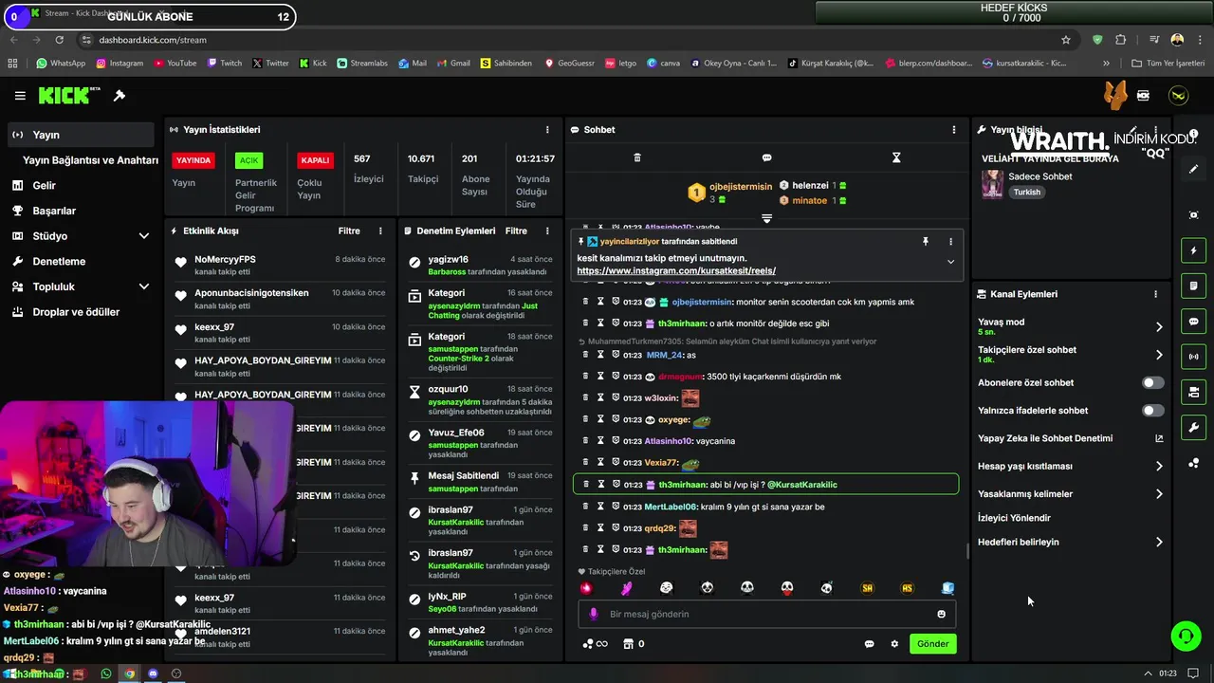Click the green support headset bubble
Image resolution: width=1214 pixels, height=683 pixels.
(1186, 636)
